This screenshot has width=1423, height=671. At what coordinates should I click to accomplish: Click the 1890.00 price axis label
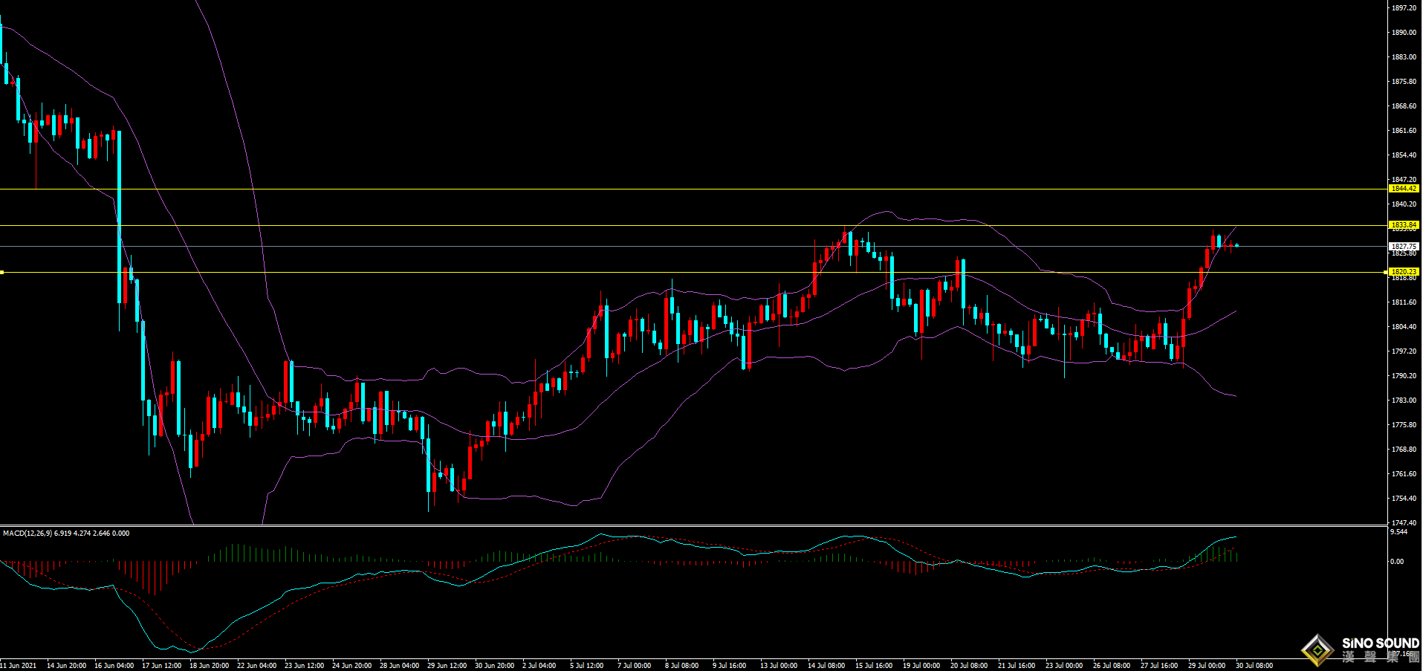click(x=1404, y=33)
